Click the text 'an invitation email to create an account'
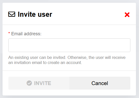139x98 pixels. click(x=45, y=62)
